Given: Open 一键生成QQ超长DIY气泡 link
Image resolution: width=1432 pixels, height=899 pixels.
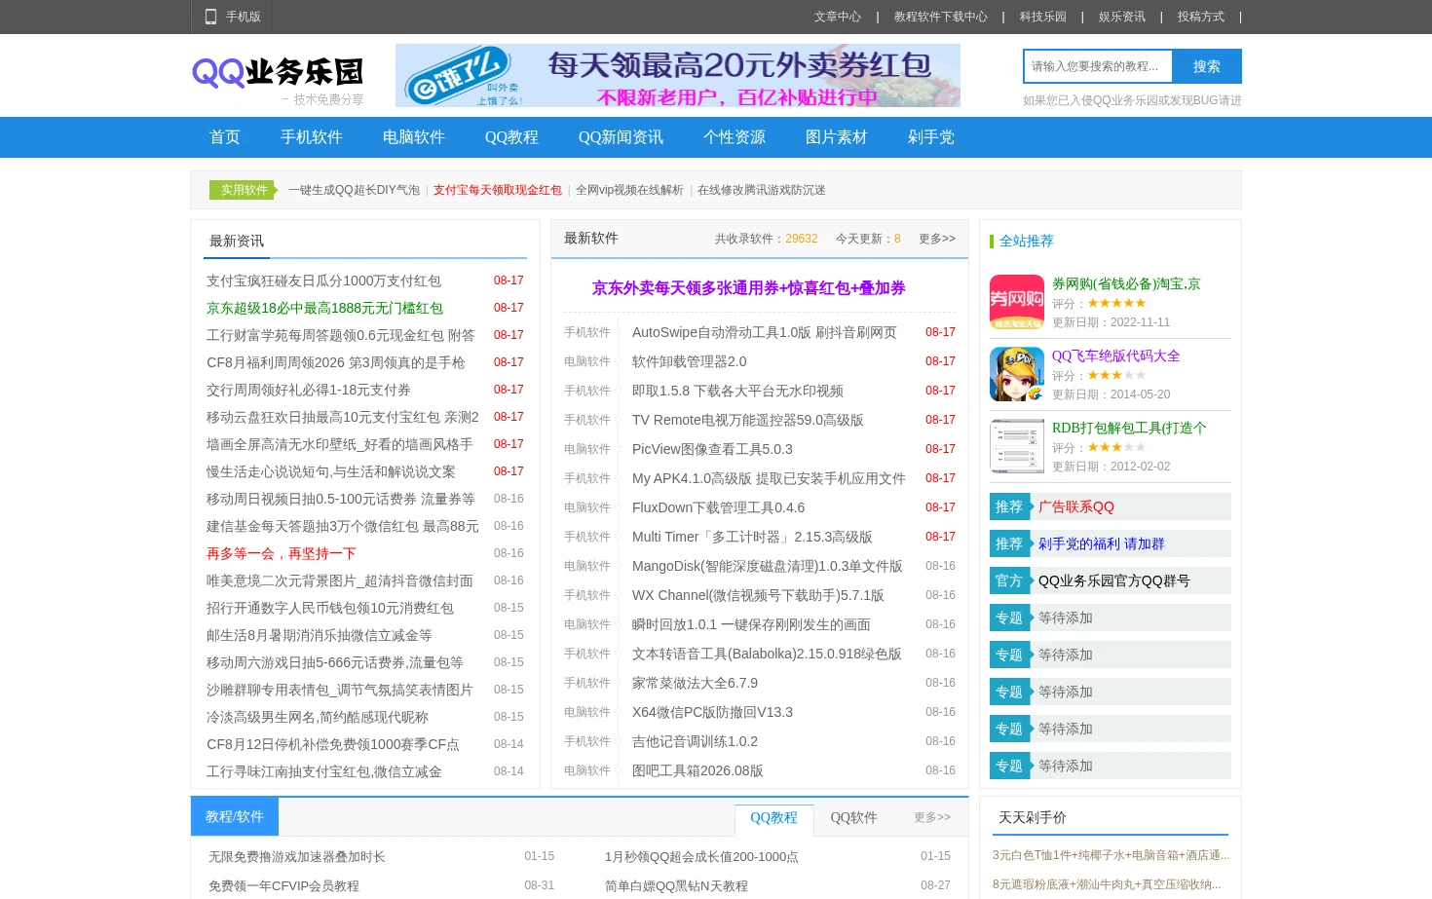Looking at the screenshot, I should click(354, 190).
